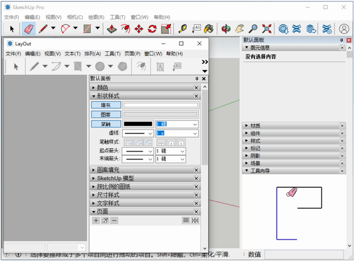This screenshot has width=354, height=261.
Task: Switch Pages panel to list view
Action: (186, 220)
